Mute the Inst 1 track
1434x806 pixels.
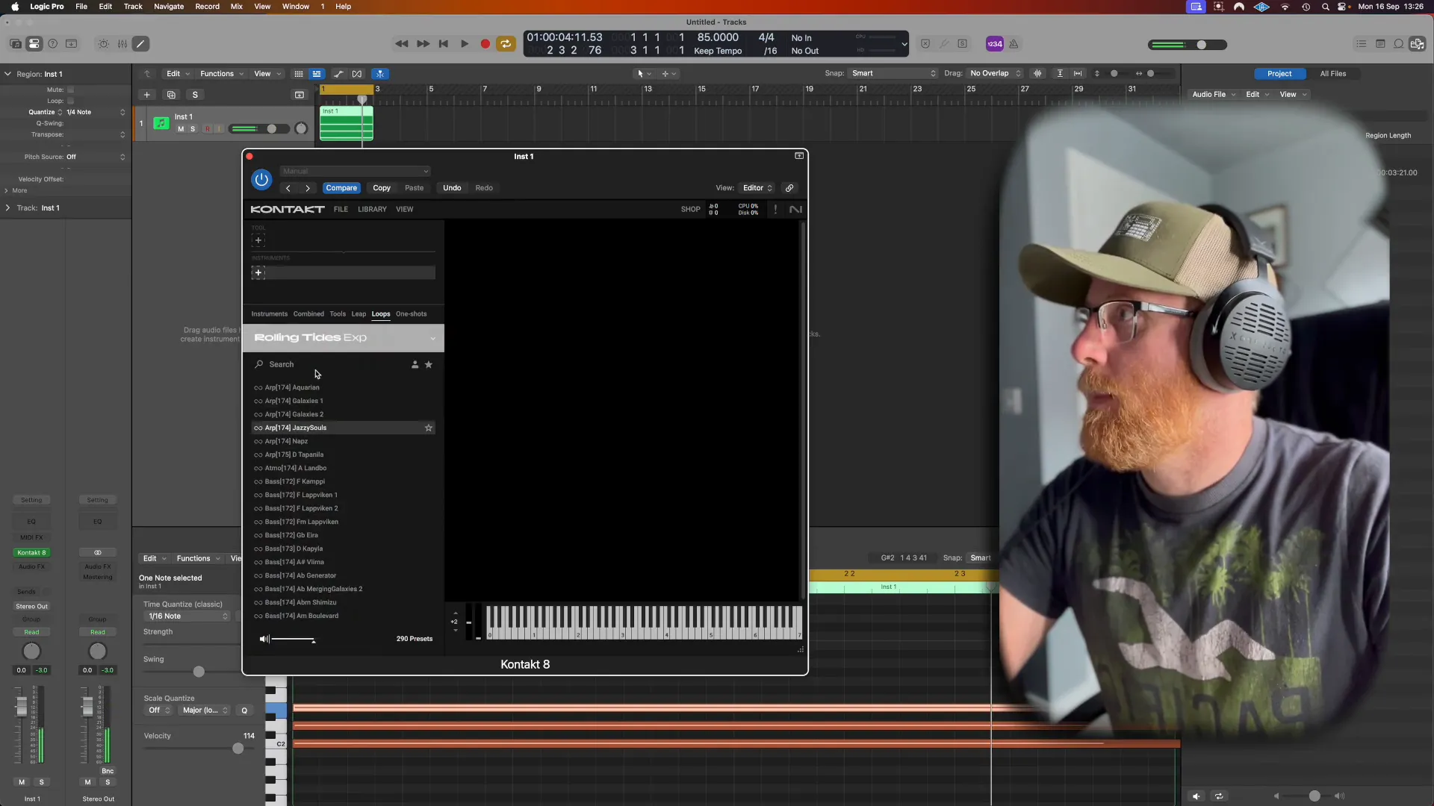click(x=181, y=129)
